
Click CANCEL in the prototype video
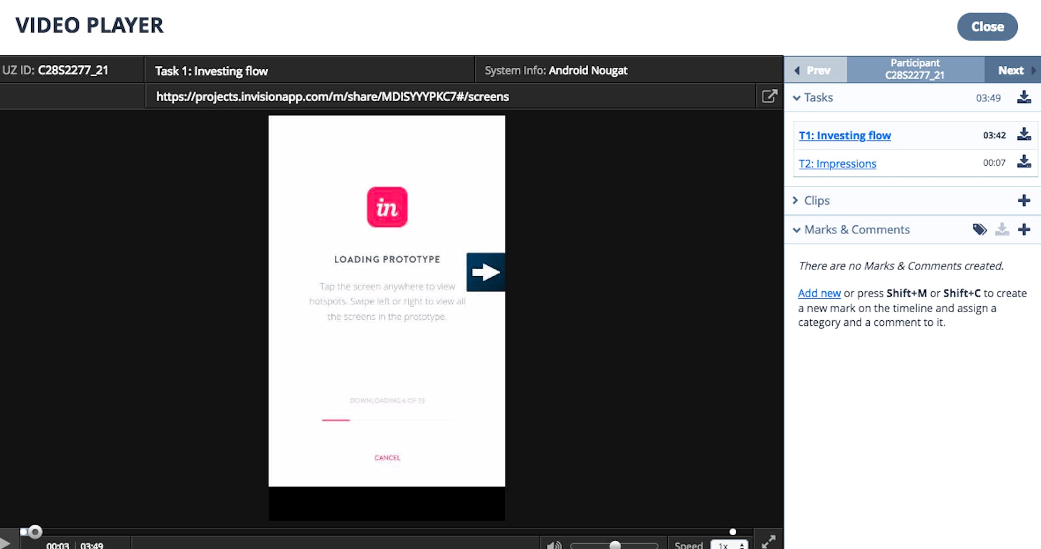pyautogui.click(x=387, y=458)
